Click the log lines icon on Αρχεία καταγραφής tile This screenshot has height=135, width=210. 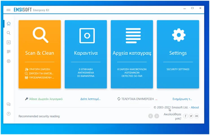coord(133,36)
